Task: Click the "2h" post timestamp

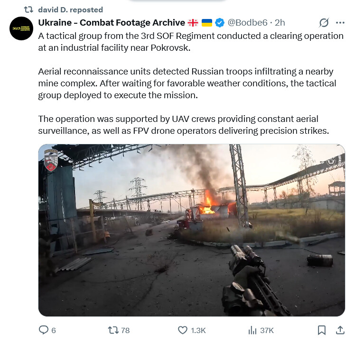Action: coord(280,22)
